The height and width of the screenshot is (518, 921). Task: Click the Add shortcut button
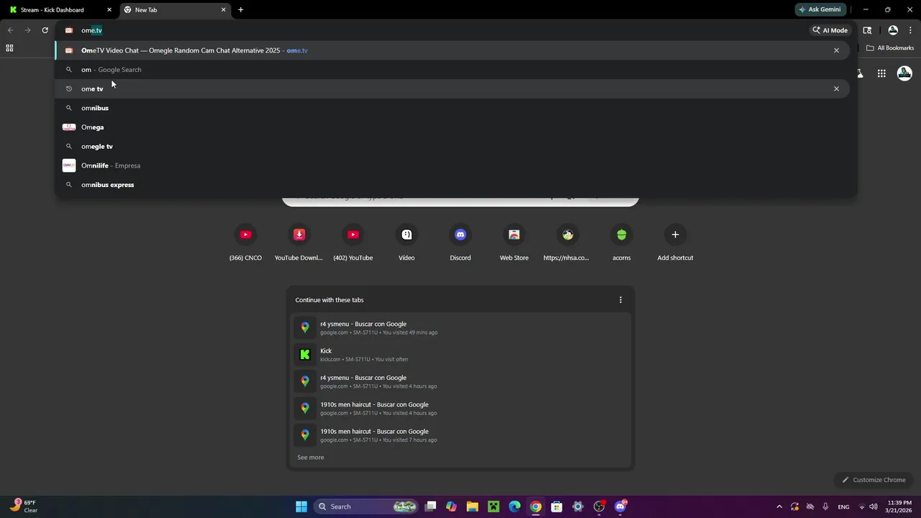[x=675, y=242]
